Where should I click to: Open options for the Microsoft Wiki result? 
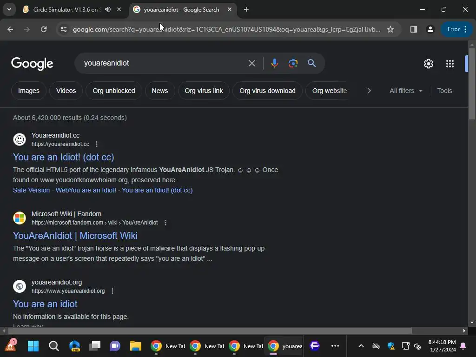pyautogui.click(x=165, y=223)
